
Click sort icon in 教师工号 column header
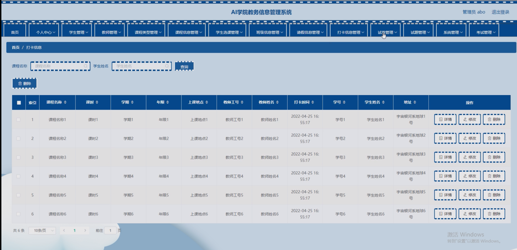tap(242, 102)
